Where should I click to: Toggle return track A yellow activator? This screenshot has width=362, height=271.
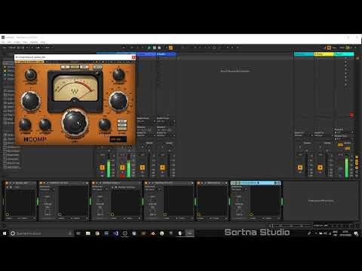click(x=300, y=167)
